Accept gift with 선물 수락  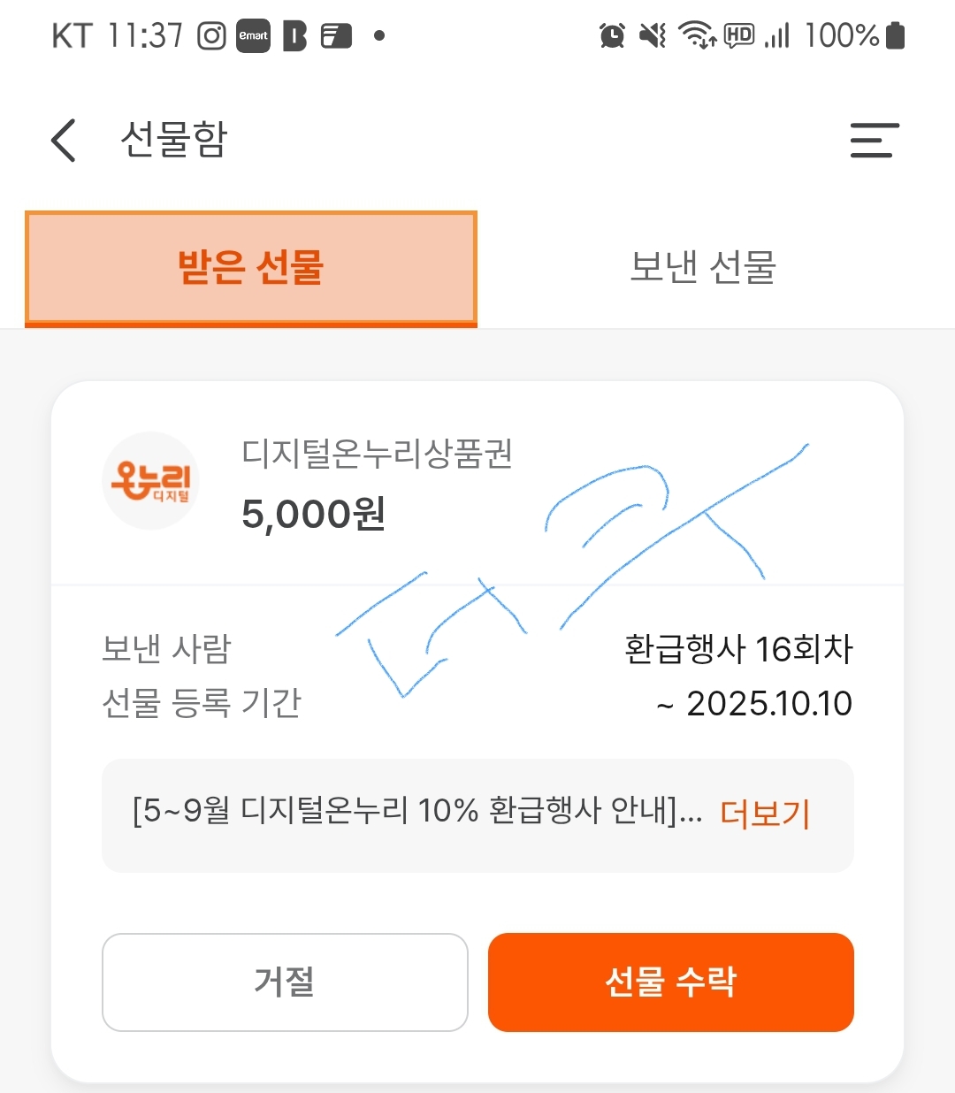(671, 982)
